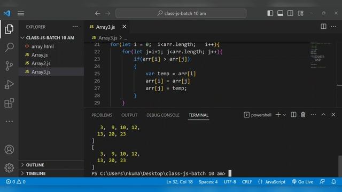Open the Accounts menu
The width and height of the screenshot is (342, 192).
click(x=9, y=149)
